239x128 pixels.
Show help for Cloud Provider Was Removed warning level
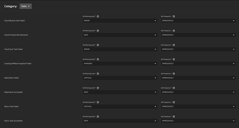pyautogui.click(x=98, y=31)
